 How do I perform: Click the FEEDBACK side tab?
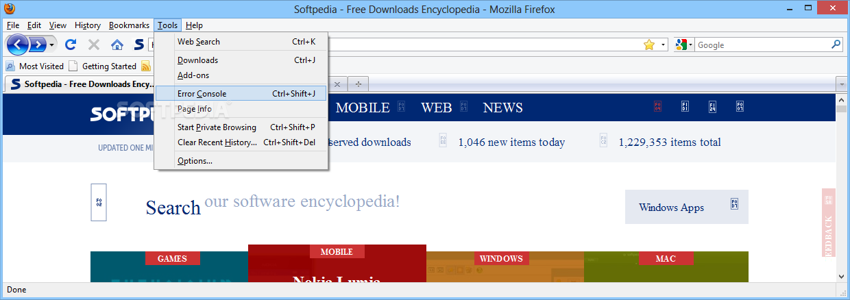click(x=829, y=223)
